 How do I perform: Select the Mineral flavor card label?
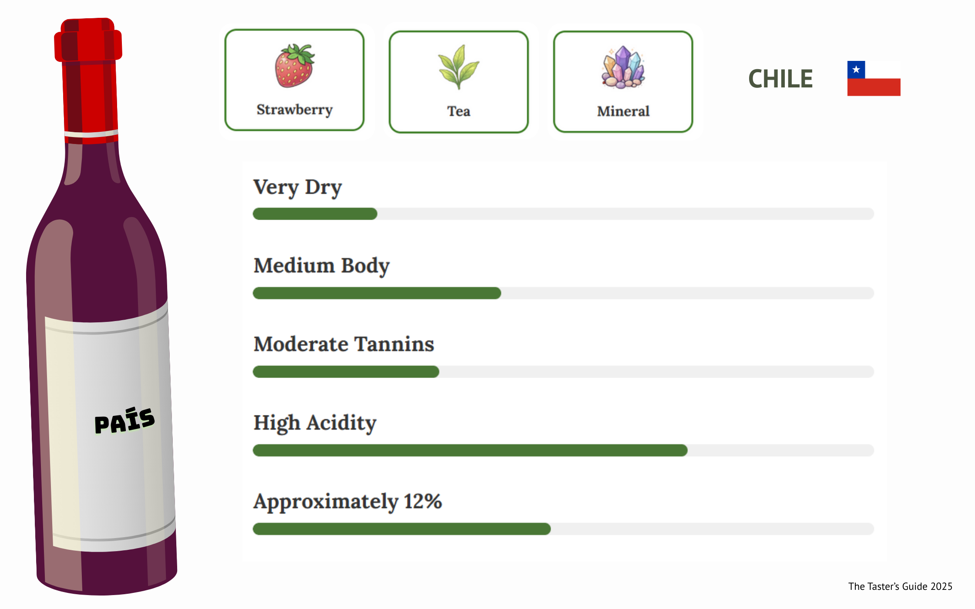click(623, 111)
